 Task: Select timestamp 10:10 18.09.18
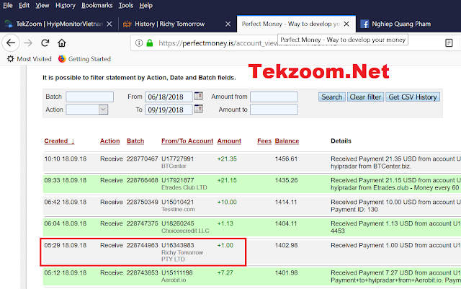(66, 159)
